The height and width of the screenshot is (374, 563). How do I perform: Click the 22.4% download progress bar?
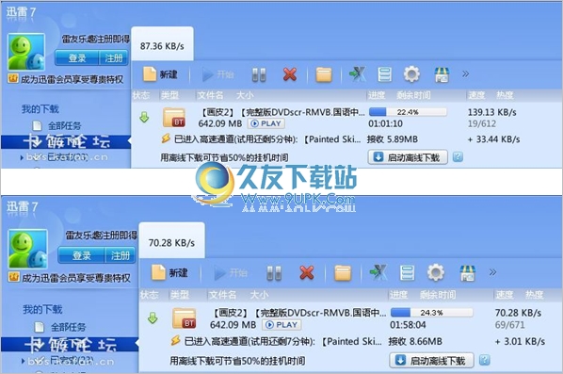coord(408,112)
